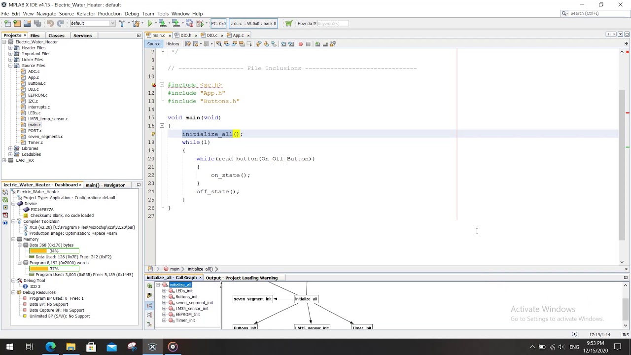
Task: Switch to the DIO.h editor tab
Action: pos(186,35)
